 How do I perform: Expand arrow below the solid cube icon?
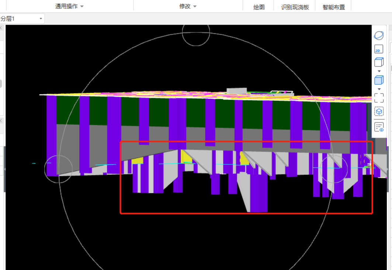pyautogui.click(x=379, y=89)
